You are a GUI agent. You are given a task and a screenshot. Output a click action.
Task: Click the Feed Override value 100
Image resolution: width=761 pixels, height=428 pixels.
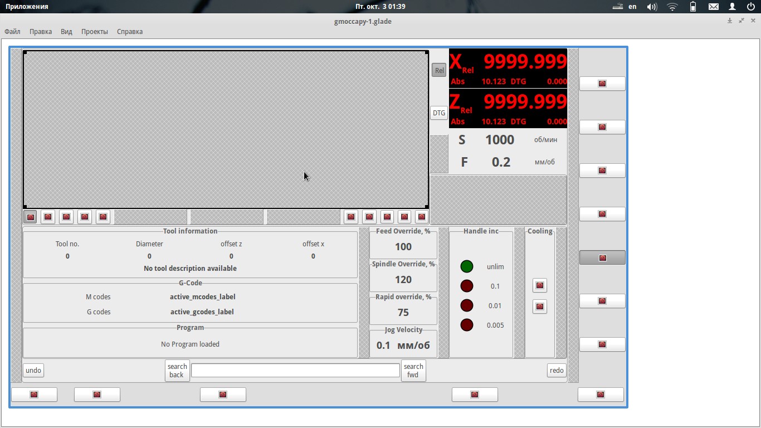(x=403, y=247)
